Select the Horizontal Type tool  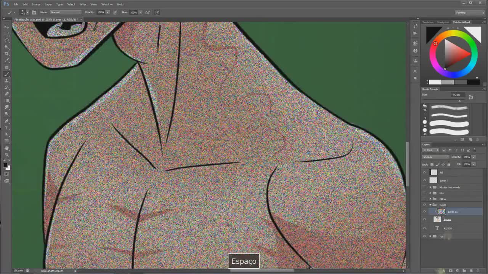(7, 128)
